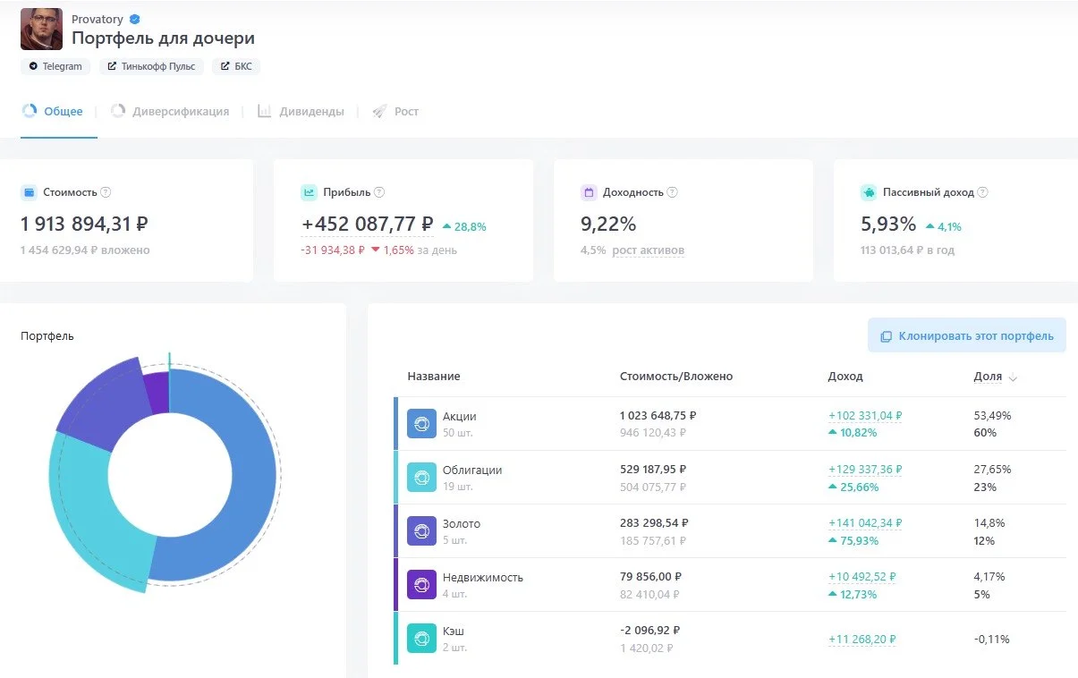
Task: Click the wallet icon beside Стоимость
Action: point(29,192)
